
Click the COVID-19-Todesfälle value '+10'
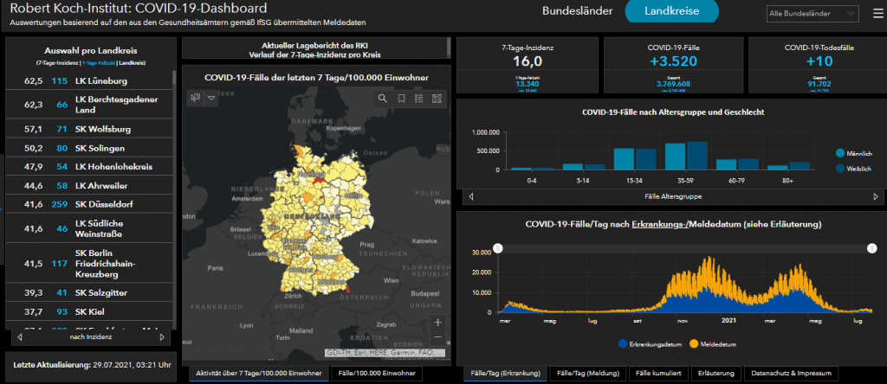[819, 61]
